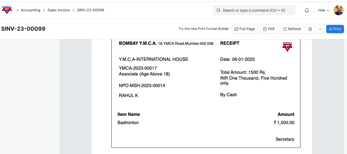Try the new Print Format Builder
This screenshot has width=347, height=154.
coord(204,29)
